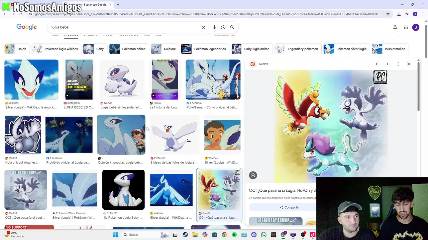Viewport: 428px width, 240px height.
Task: Open TikTok from the taskbar
Action: click(313, 235)
